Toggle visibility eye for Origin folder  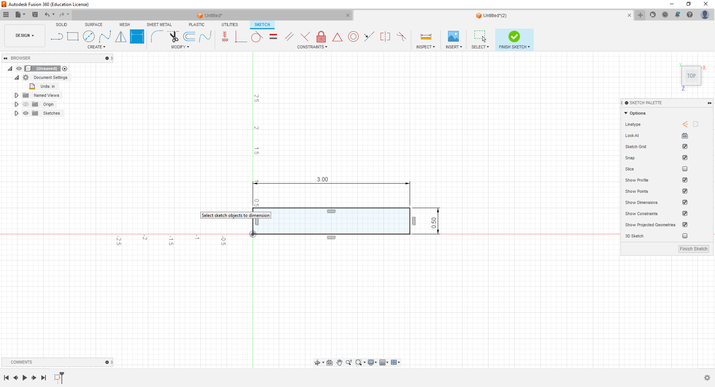point(26,104)
